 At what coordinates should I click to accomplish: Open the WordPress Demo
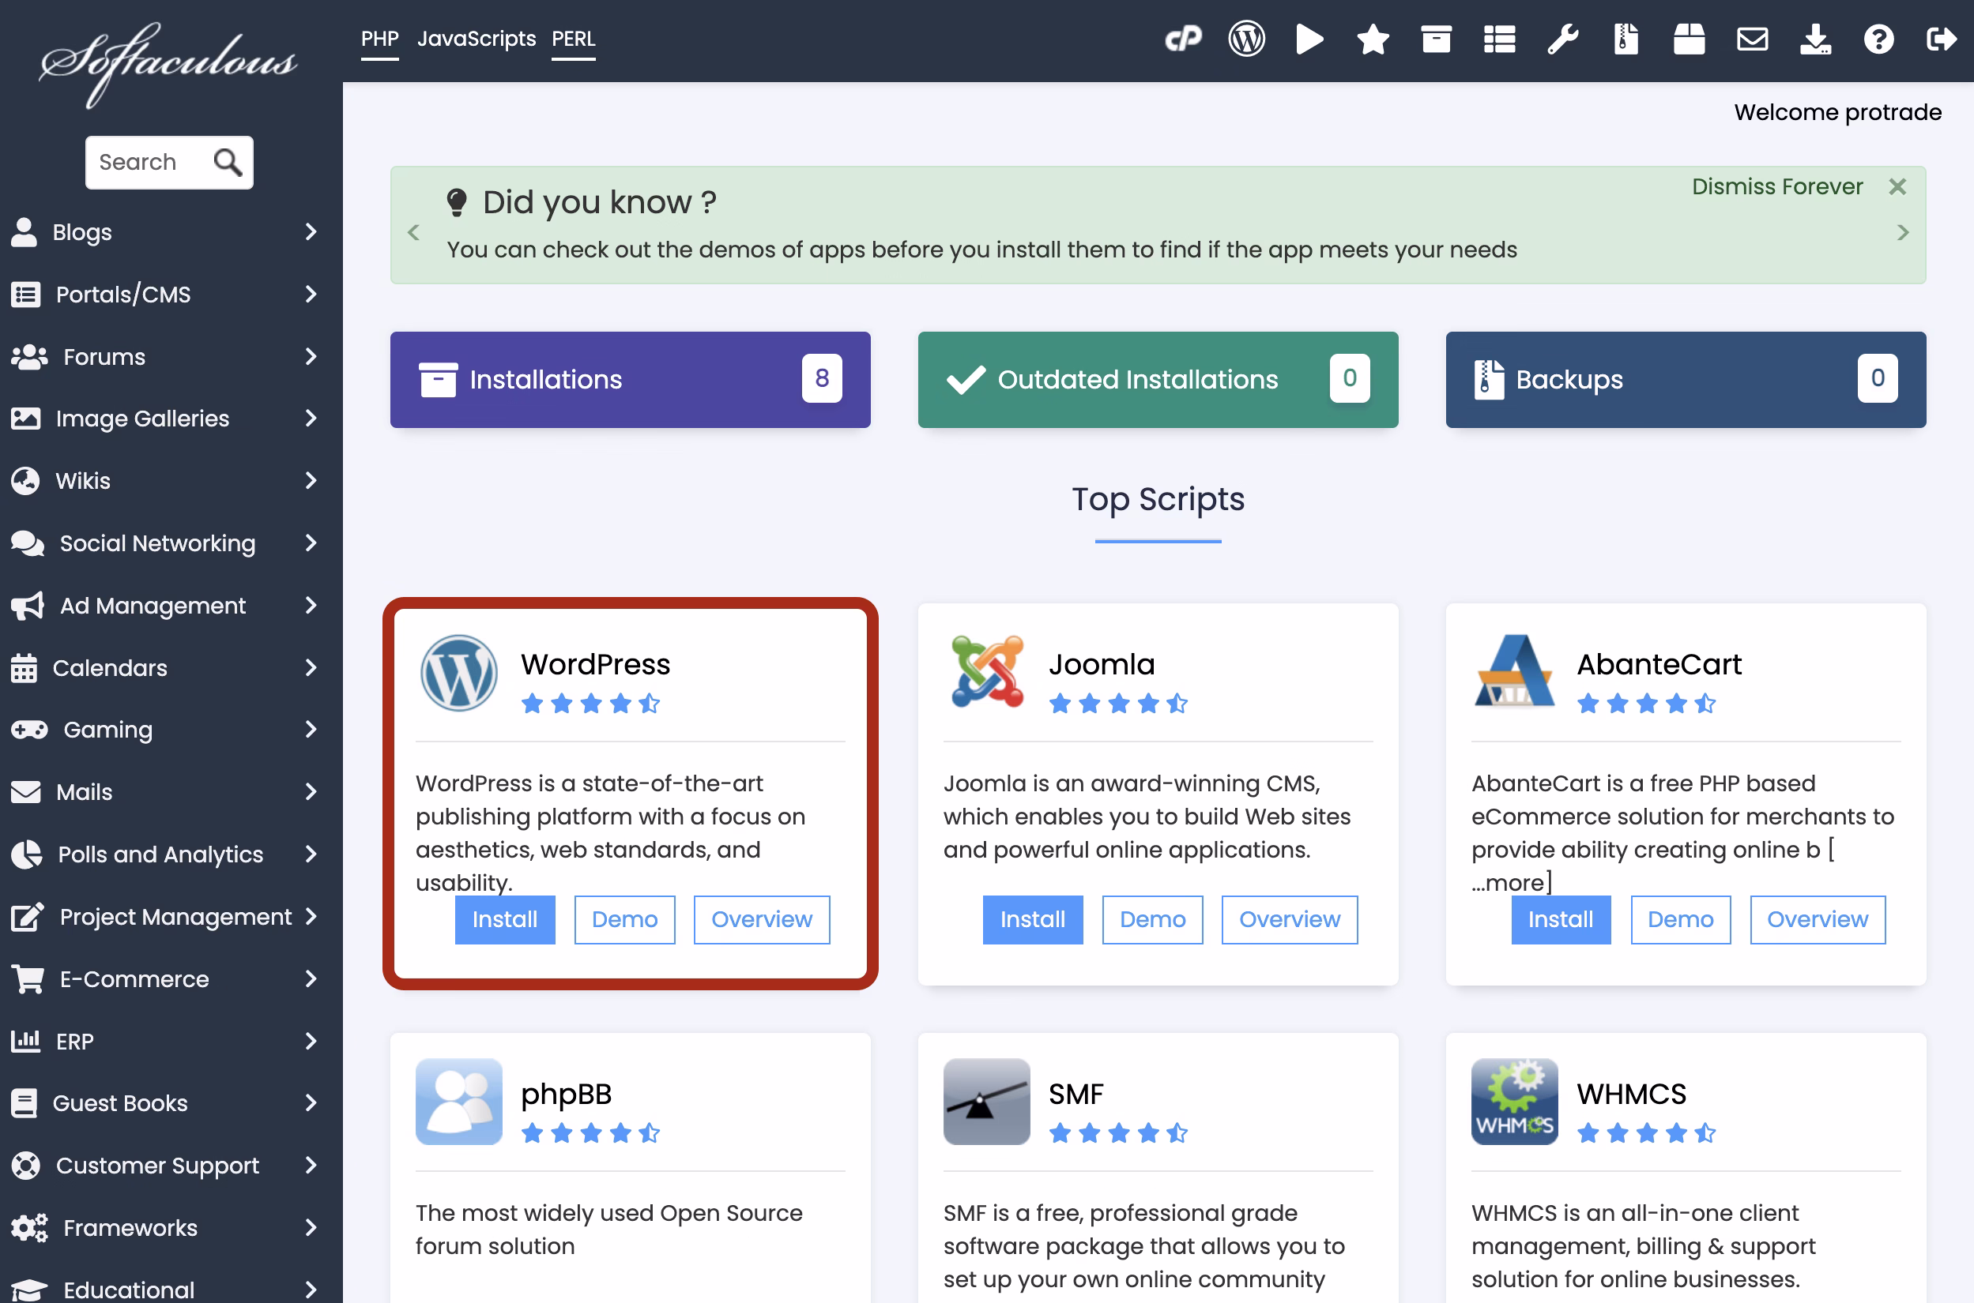(x=624, y=919)
